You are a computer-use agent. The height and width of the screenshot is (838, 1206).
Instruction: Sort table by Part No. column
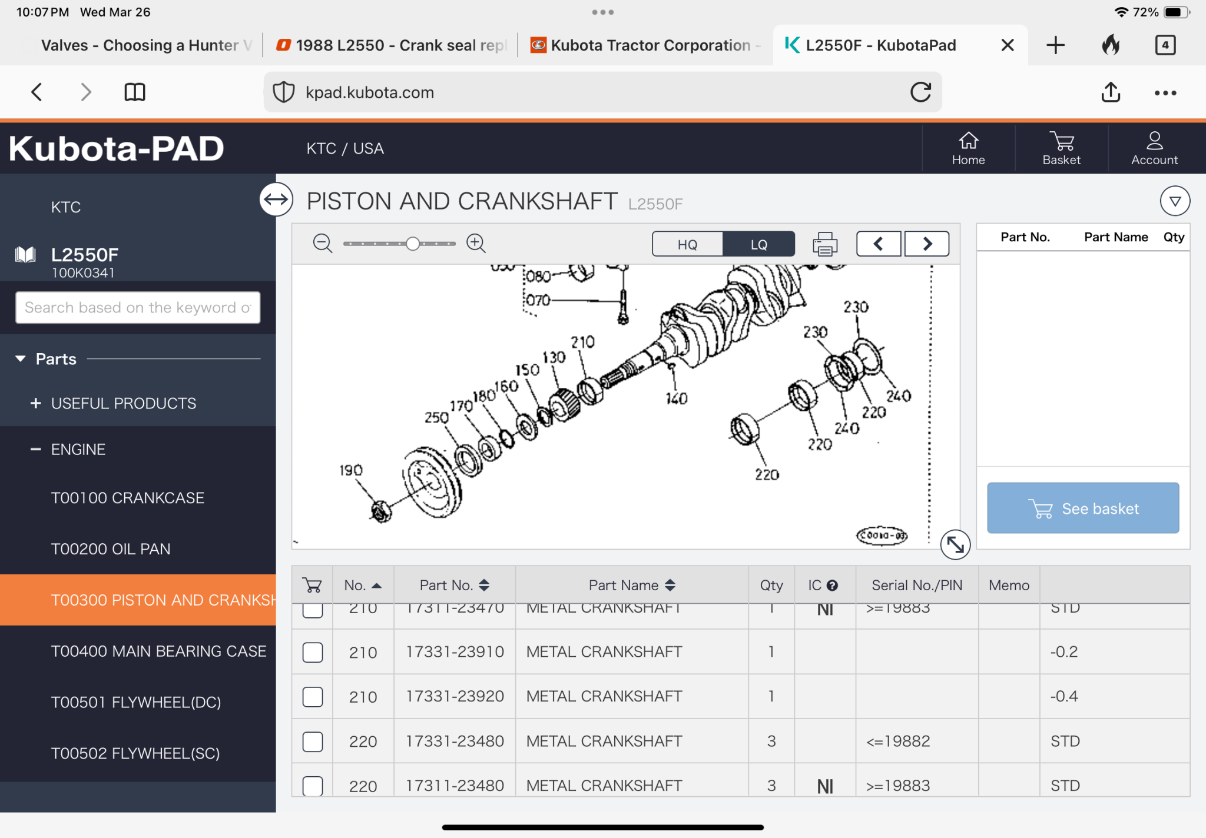pyautogui.click(x=454, y=586)
